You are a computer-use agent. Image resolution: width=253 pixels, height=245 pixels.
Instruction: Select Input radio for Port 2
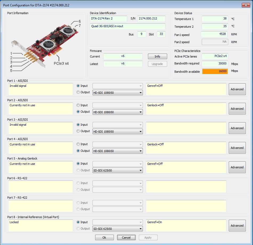(78, 105)
